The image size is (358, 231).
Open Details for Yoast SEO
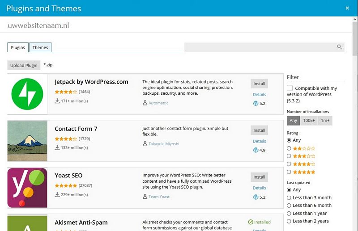click(260, 188)
